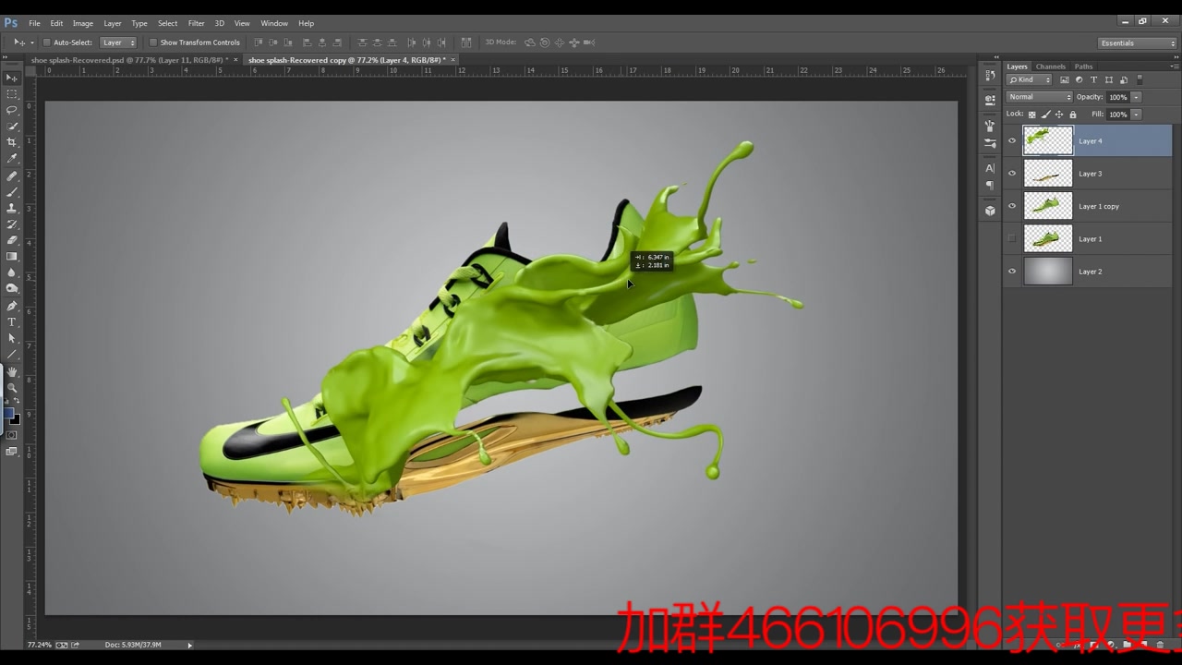Change screen mode icon in toolbar
The height and width of the screenshot is (665, 1182).
coord(12,452)
